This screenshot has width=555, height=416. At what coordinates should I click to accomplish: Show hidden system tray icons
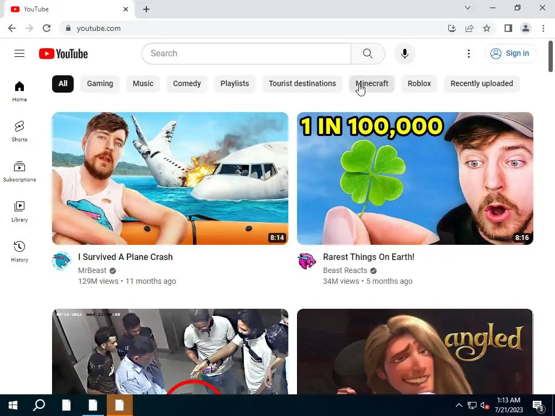459,405
